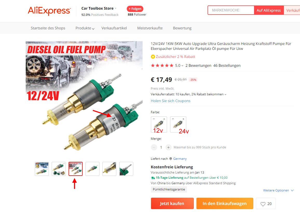Open the Produkte dropdown menu
Viewport: 300px width, 212px height.
[x=85, y=28]
